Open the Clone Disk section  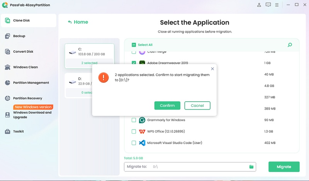click(28, 20)
